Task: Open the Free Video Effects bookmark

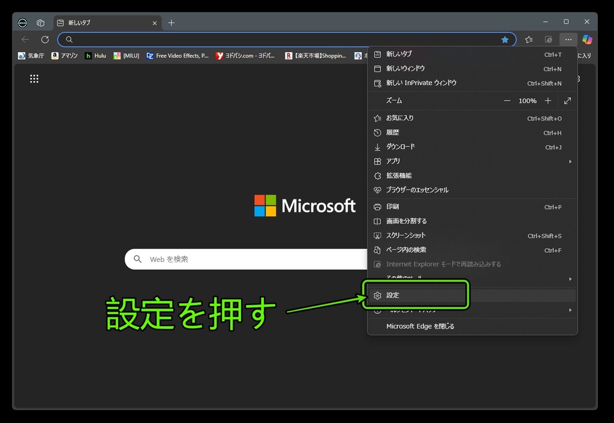Action: pyautogui.click(x=177, y=56)
